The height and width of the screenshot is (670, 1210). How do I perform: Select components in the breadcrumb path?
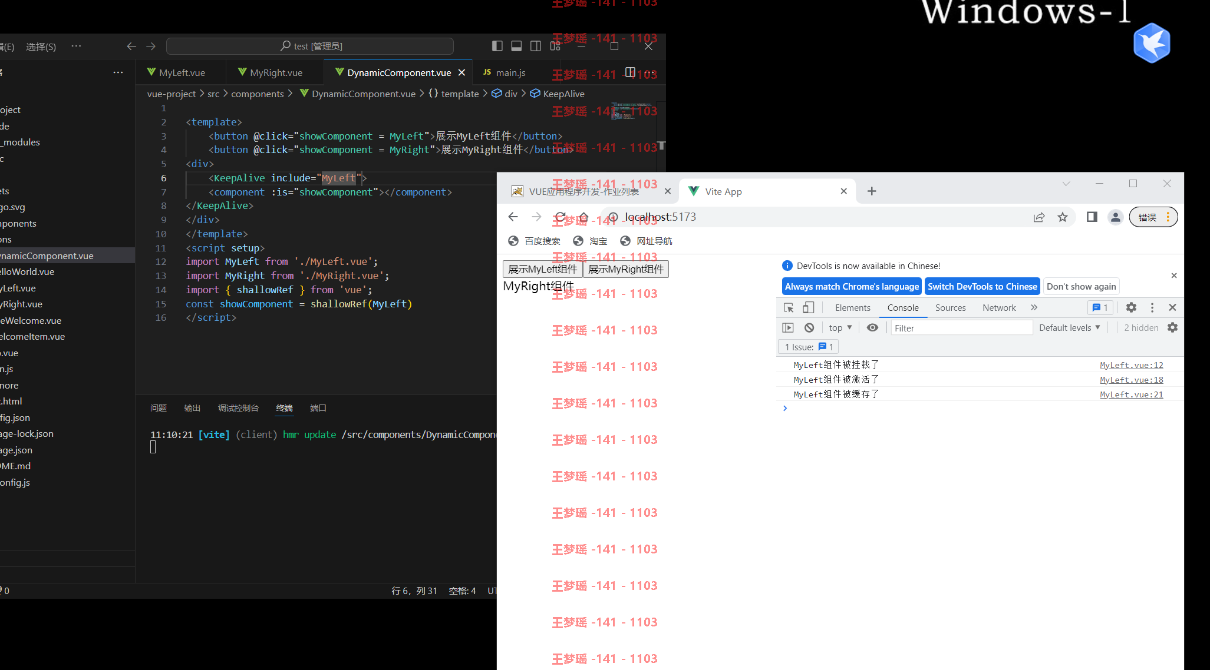(258, 94)
